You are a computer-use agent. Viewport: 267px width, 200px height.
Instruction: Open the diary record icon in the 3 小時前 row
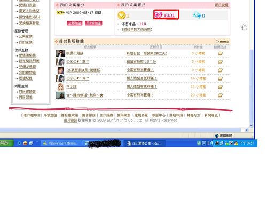coord(220,70)
